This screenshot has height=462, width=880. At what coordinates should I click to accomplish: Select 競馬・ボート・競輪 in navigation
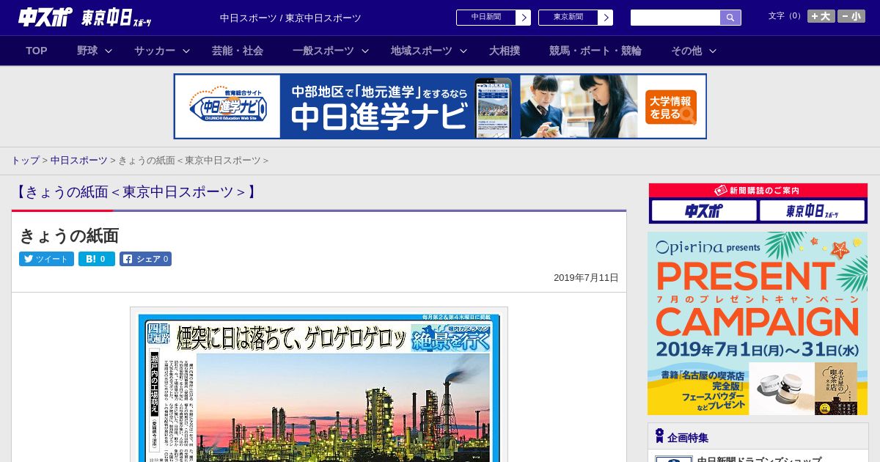595,51
